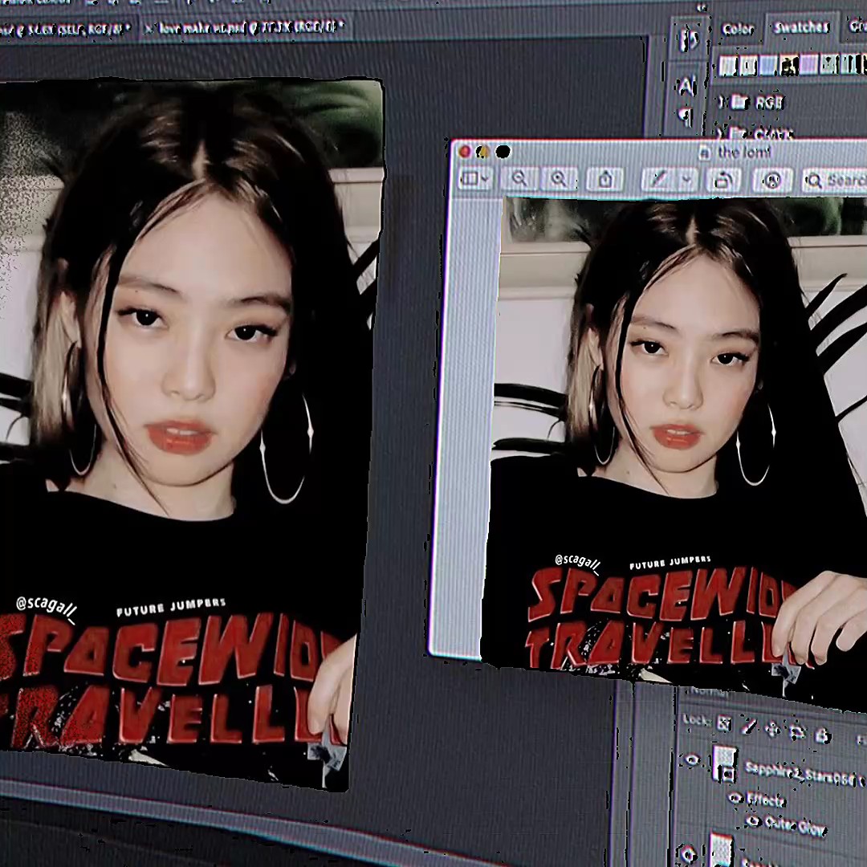Open the Character panel 'A' icon
This screenshot has width=867, height=867.
tap(686, 86)
